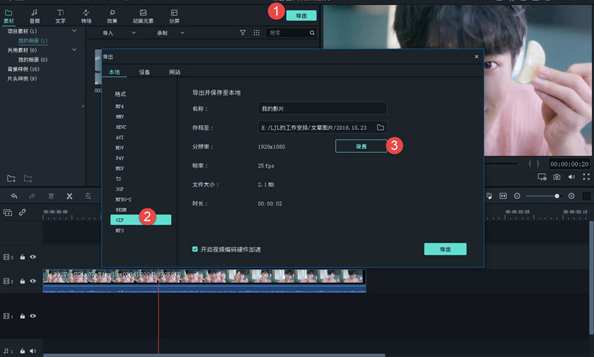Open the Transitions (转场) tab

click(86, 17)
